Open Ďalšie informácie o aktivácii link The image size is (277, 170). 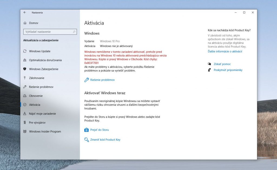click(225, 52)
